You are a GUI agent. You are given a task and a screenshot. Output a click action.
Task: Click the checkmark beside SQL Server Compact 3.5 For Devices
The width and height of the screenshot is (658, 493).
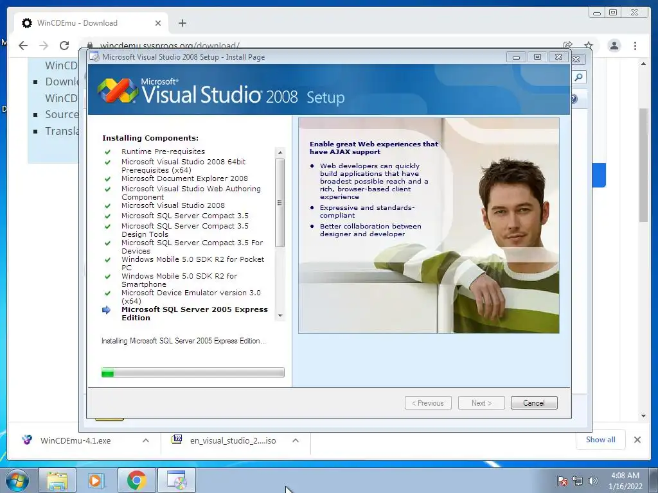[x=108, y=243]
